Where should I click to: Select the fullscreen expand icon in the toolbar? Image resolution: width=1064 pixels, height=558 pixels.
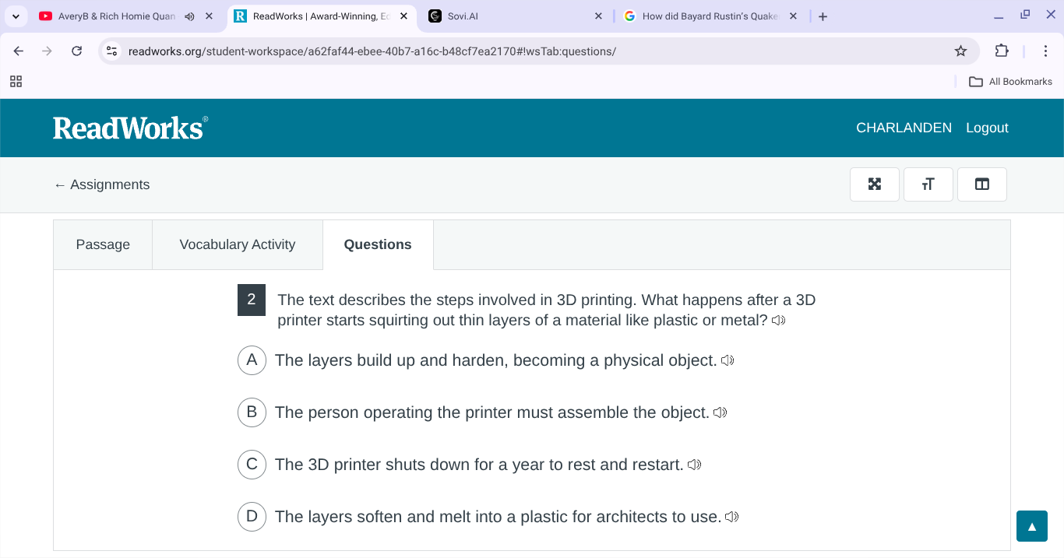click(874, 184)
